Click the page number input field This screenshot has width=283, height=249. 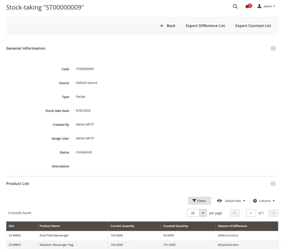pos(251,213)
